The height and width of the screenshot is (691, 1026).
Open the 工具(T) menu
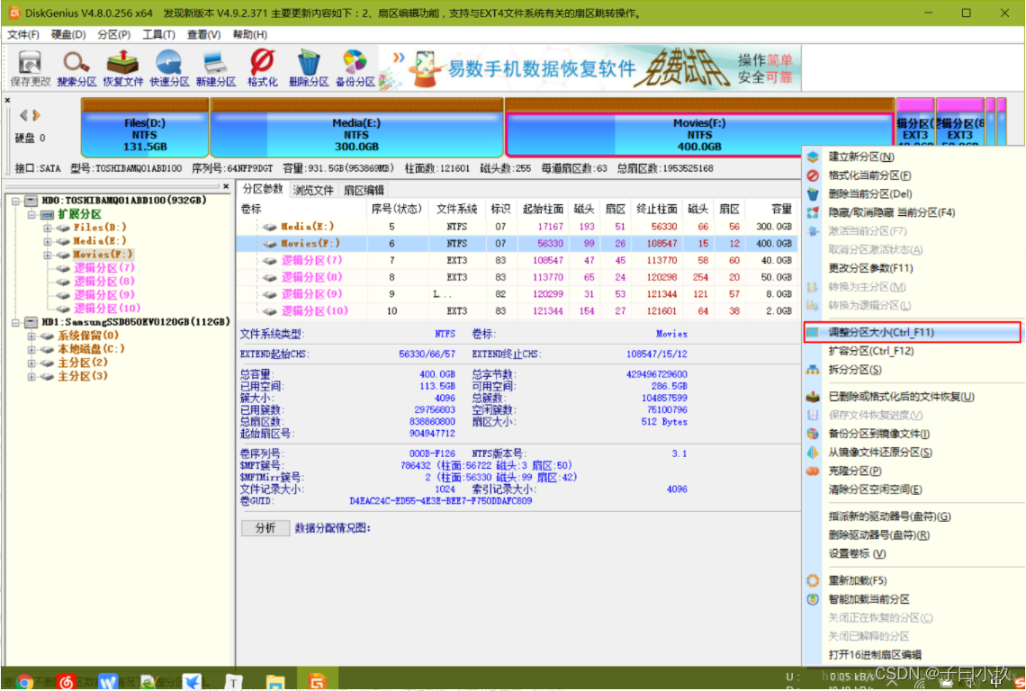click(159, 35)
